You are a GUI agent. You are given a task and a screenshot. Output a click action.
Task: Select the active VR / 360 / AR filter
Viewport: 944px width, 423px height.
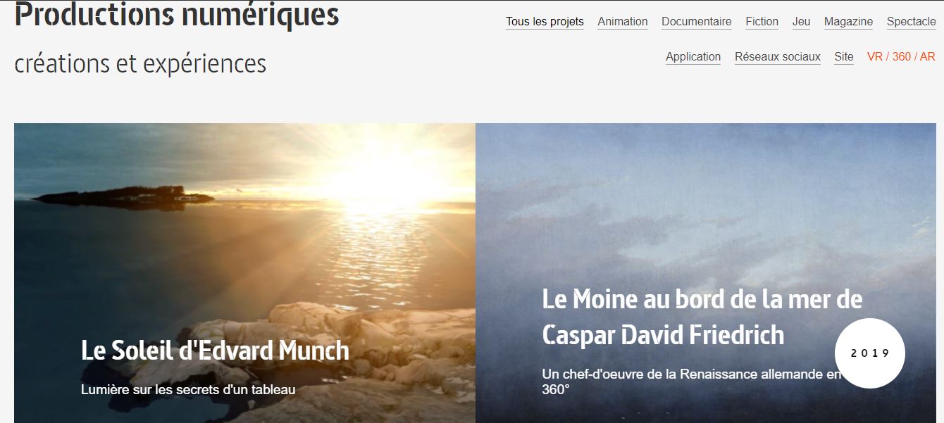point(901,57)
